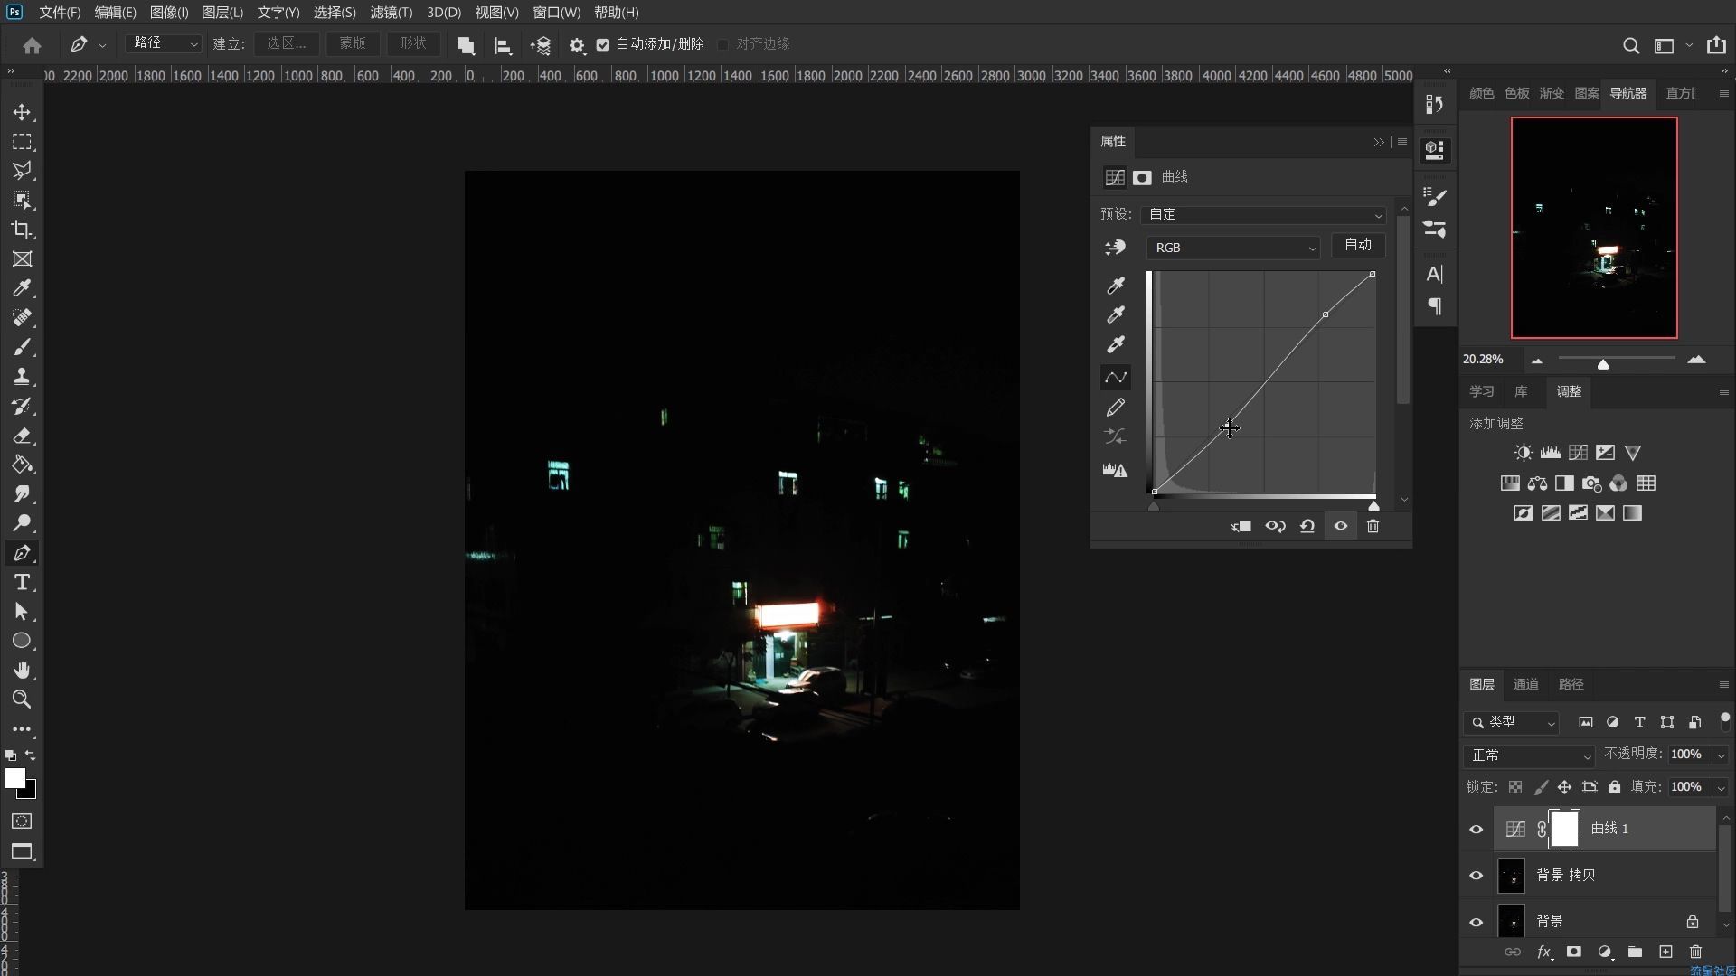The image size is (1736, 976).
Task: Click the black point eyedropper in Curves
Action: (1116, 286)
